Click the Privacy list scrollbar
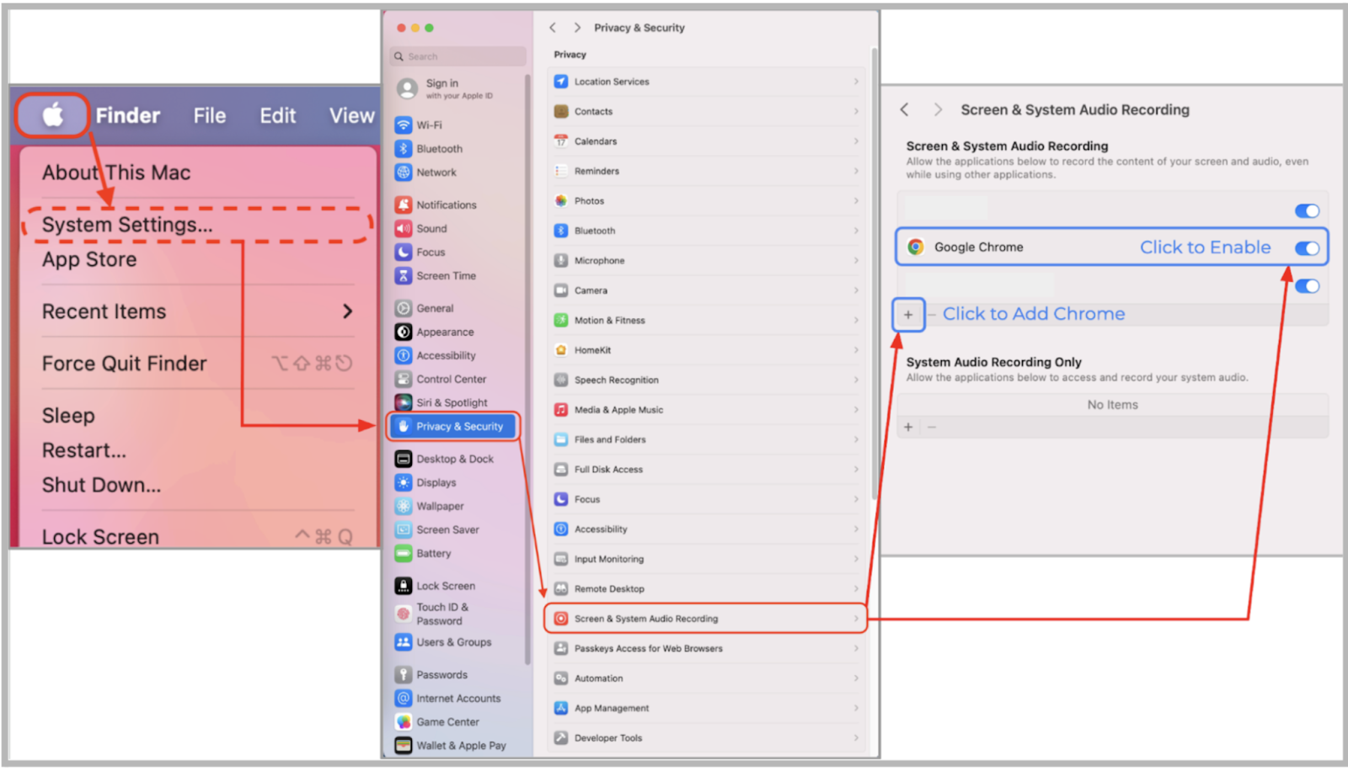 pyautogui.click(x=875, y=274)
